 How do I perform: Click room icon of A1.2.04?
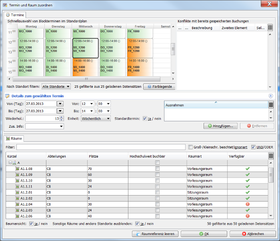[x=17, y=204]
